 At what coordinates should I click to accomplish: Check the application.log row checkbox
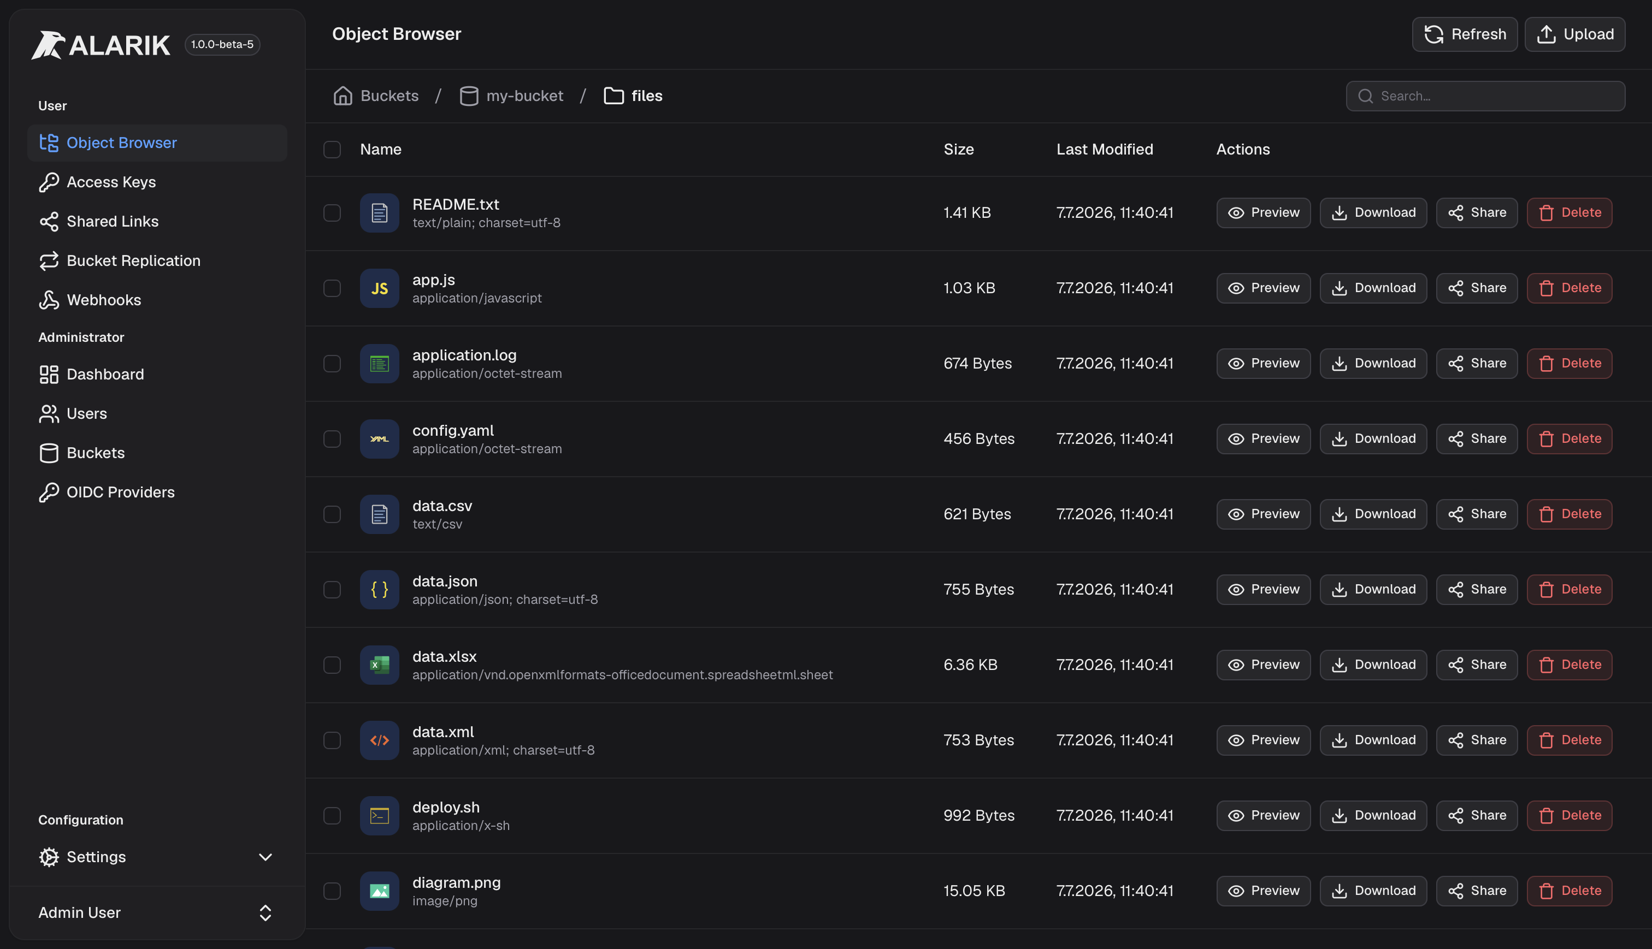coord(332,364)
